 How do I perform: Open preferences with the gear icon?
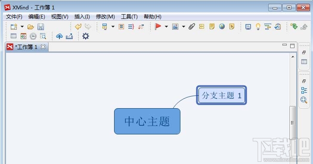point(86,36)
